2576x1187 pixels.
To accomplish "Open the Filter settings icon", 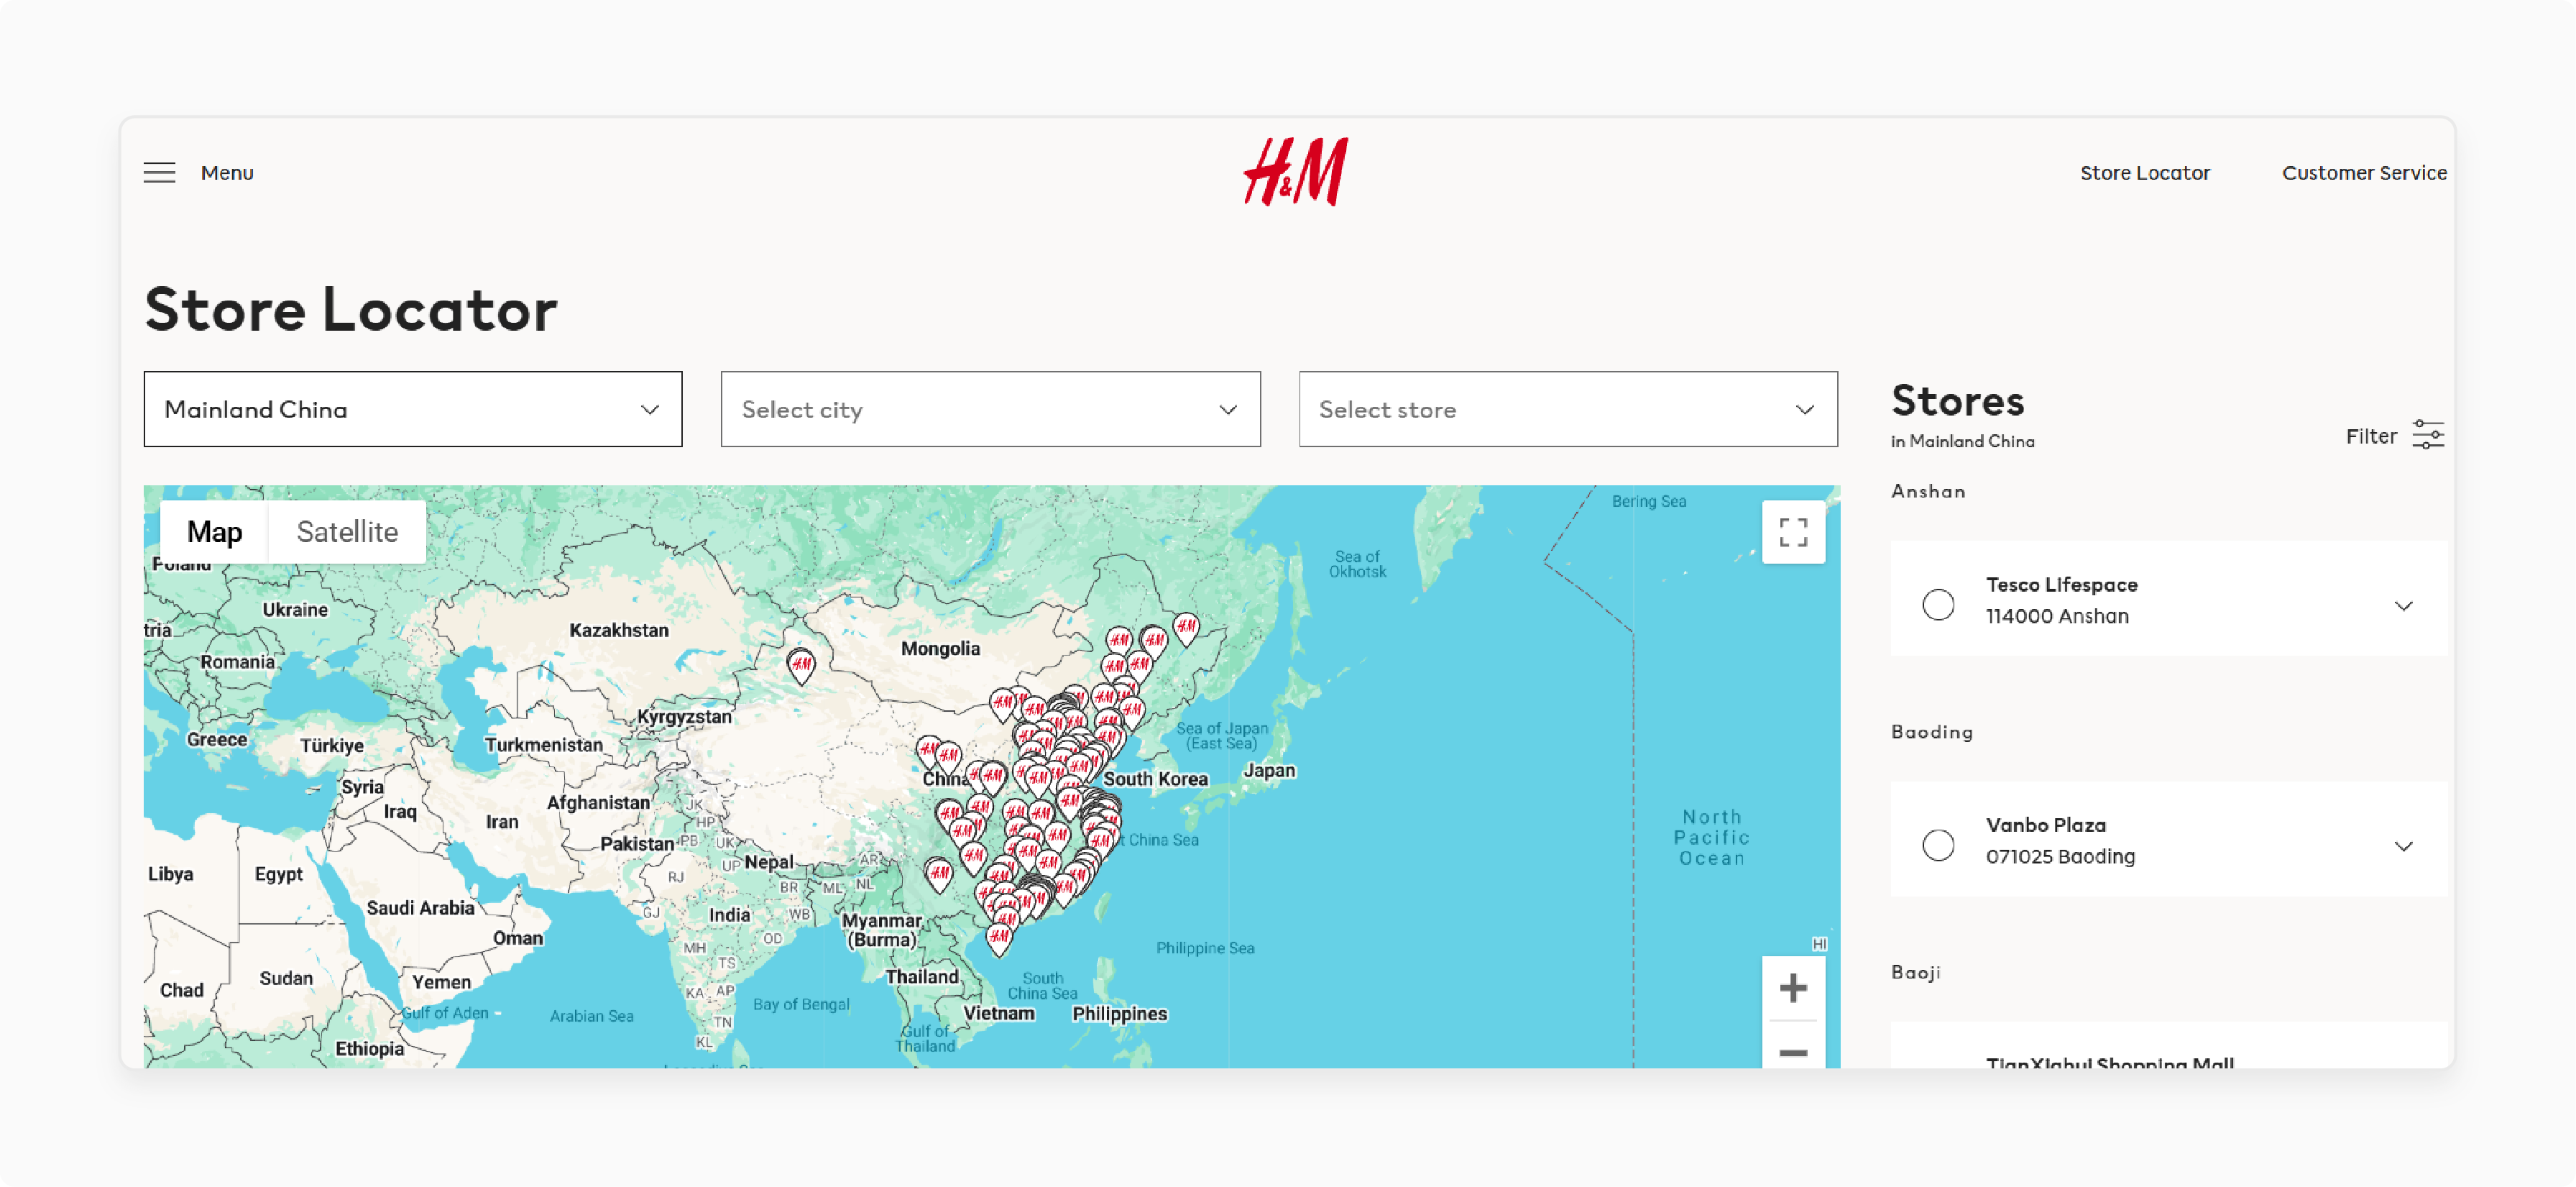I will tap(2428, 436).
